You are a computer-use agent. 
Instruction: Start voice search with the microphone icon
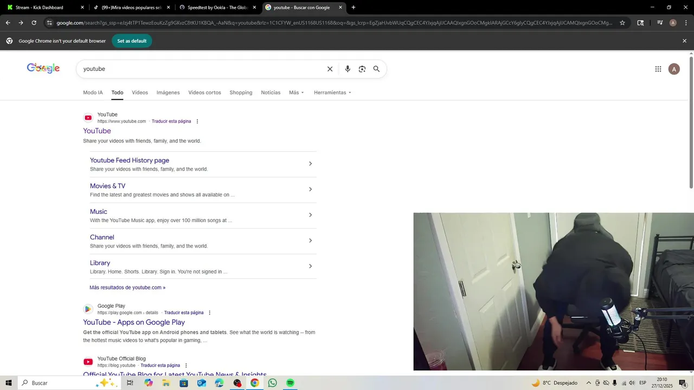pos(348,69)
